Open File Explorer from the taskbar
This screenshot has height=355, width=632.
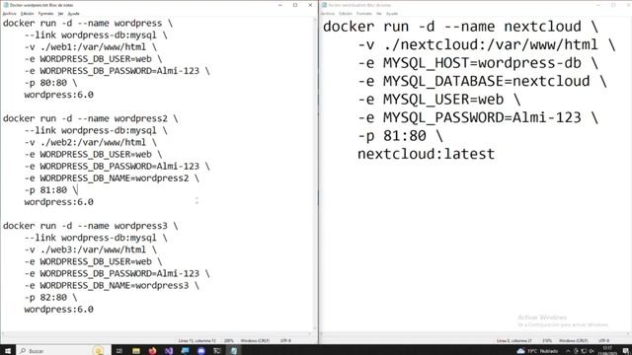(136, 351)
